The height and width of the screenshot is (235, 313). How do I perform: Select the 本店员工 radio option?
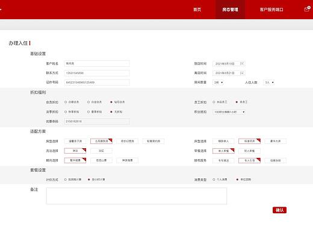(220, 102)
